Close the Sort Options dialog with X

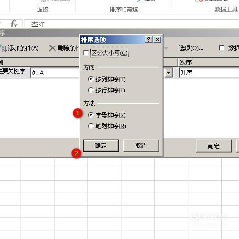click(157, 39)
